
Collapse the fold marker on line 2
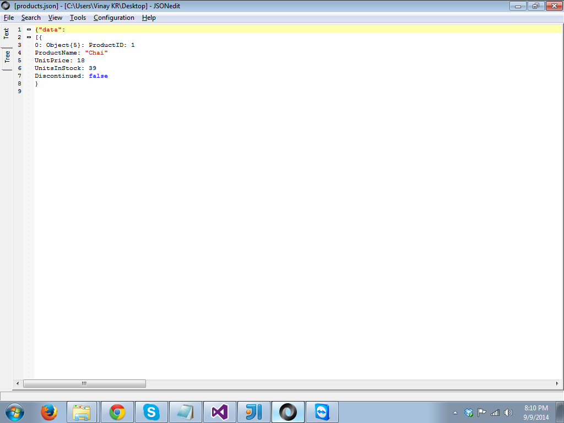(x=29, y=37)
